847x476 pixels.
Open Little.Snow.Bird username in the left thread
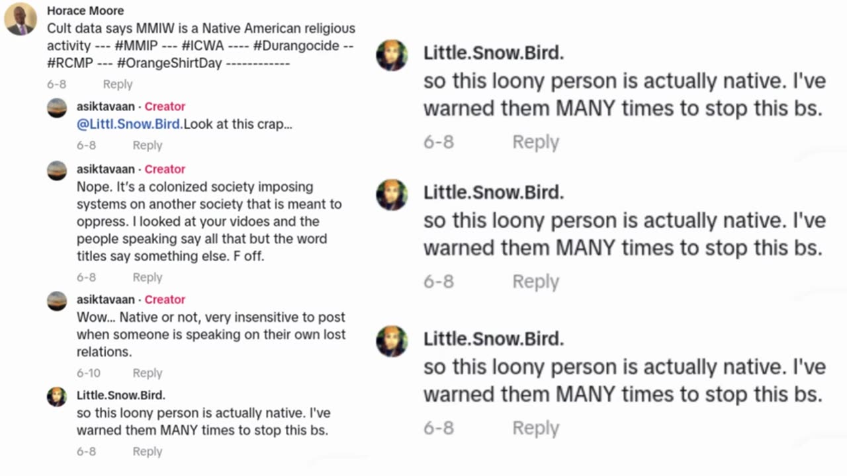(120, 395)
